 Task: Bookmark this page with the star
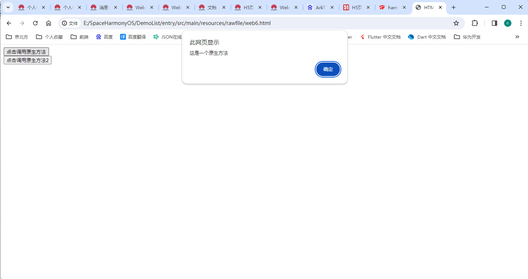[x=456, y=23]
